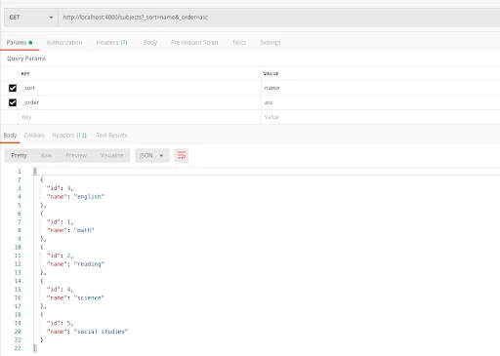Select the Pretty view button
Viewport: 500px width, 356px height.
pos(20,155)
